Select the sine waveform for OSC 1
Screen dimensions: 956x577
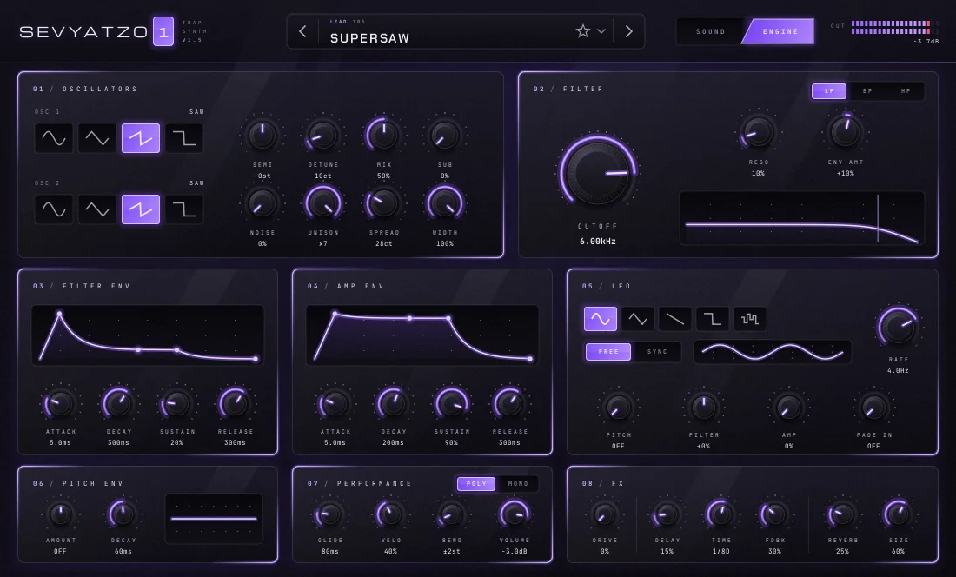[54, 138]
